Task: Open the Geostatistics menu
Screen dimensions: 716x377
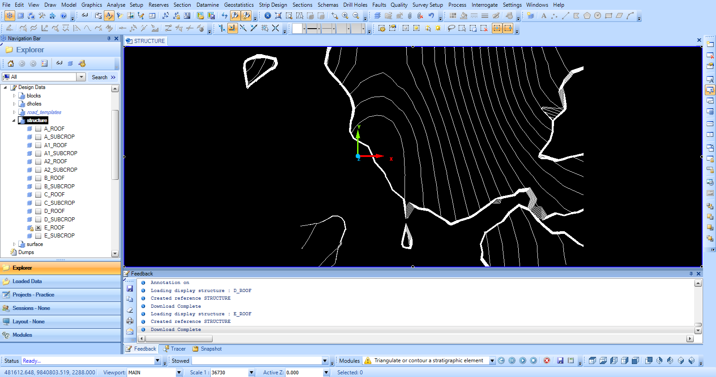Action: click(x=239, y=5)
